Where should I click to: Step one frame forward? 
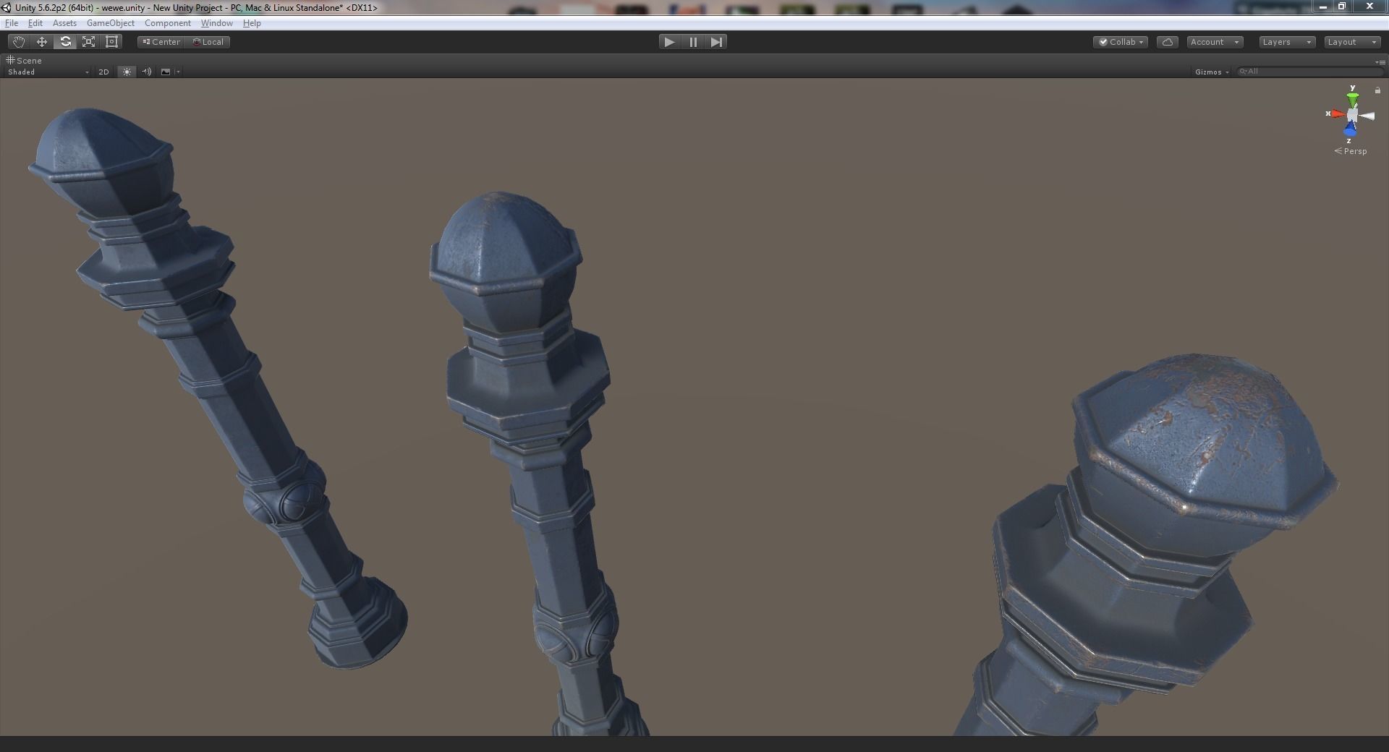pos(716,42)
